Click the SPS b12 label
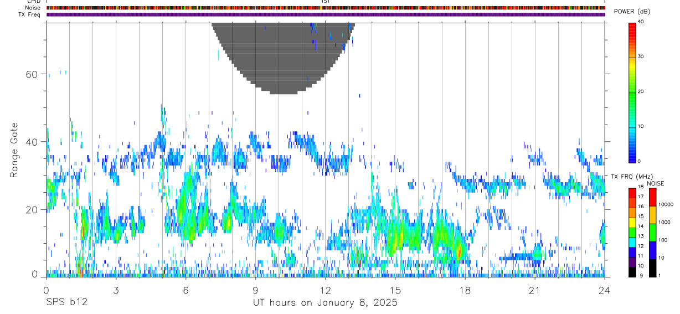 pos(66,303)
